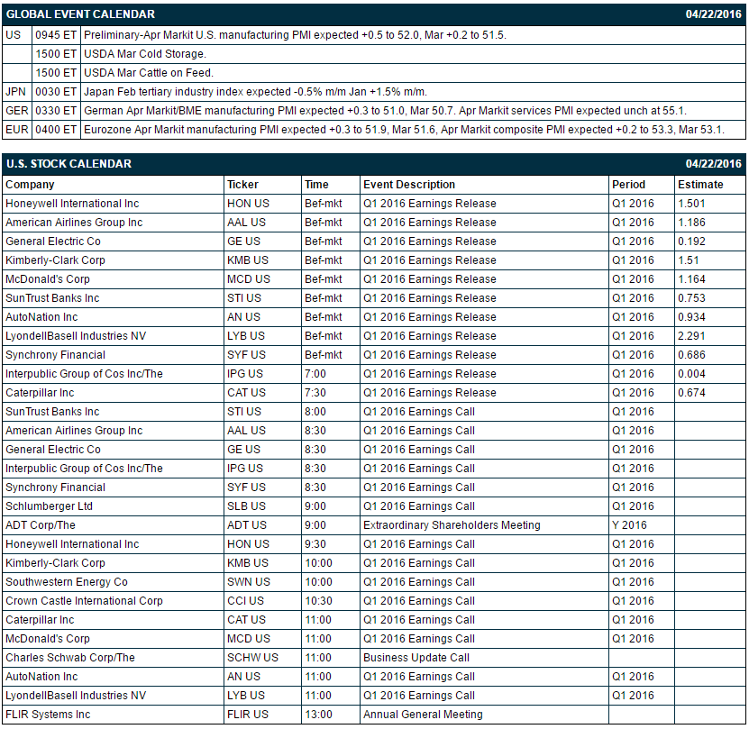749x729 pixels.
Task: Click the Schlumberger Ltd company name
Action: tap(49, 506)
